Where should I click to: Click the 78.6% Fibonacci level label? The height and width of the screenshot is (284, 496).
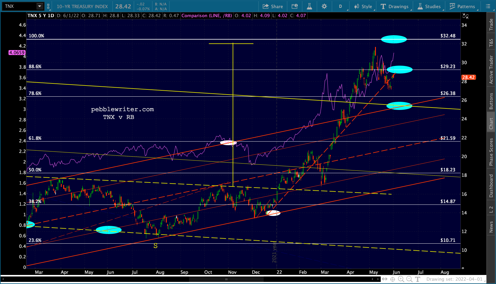click(35, 93)
